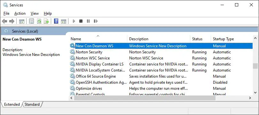Open the blue Help question mark icon
The height and width of the screenshot is (115, 259).
coord(56,21)
